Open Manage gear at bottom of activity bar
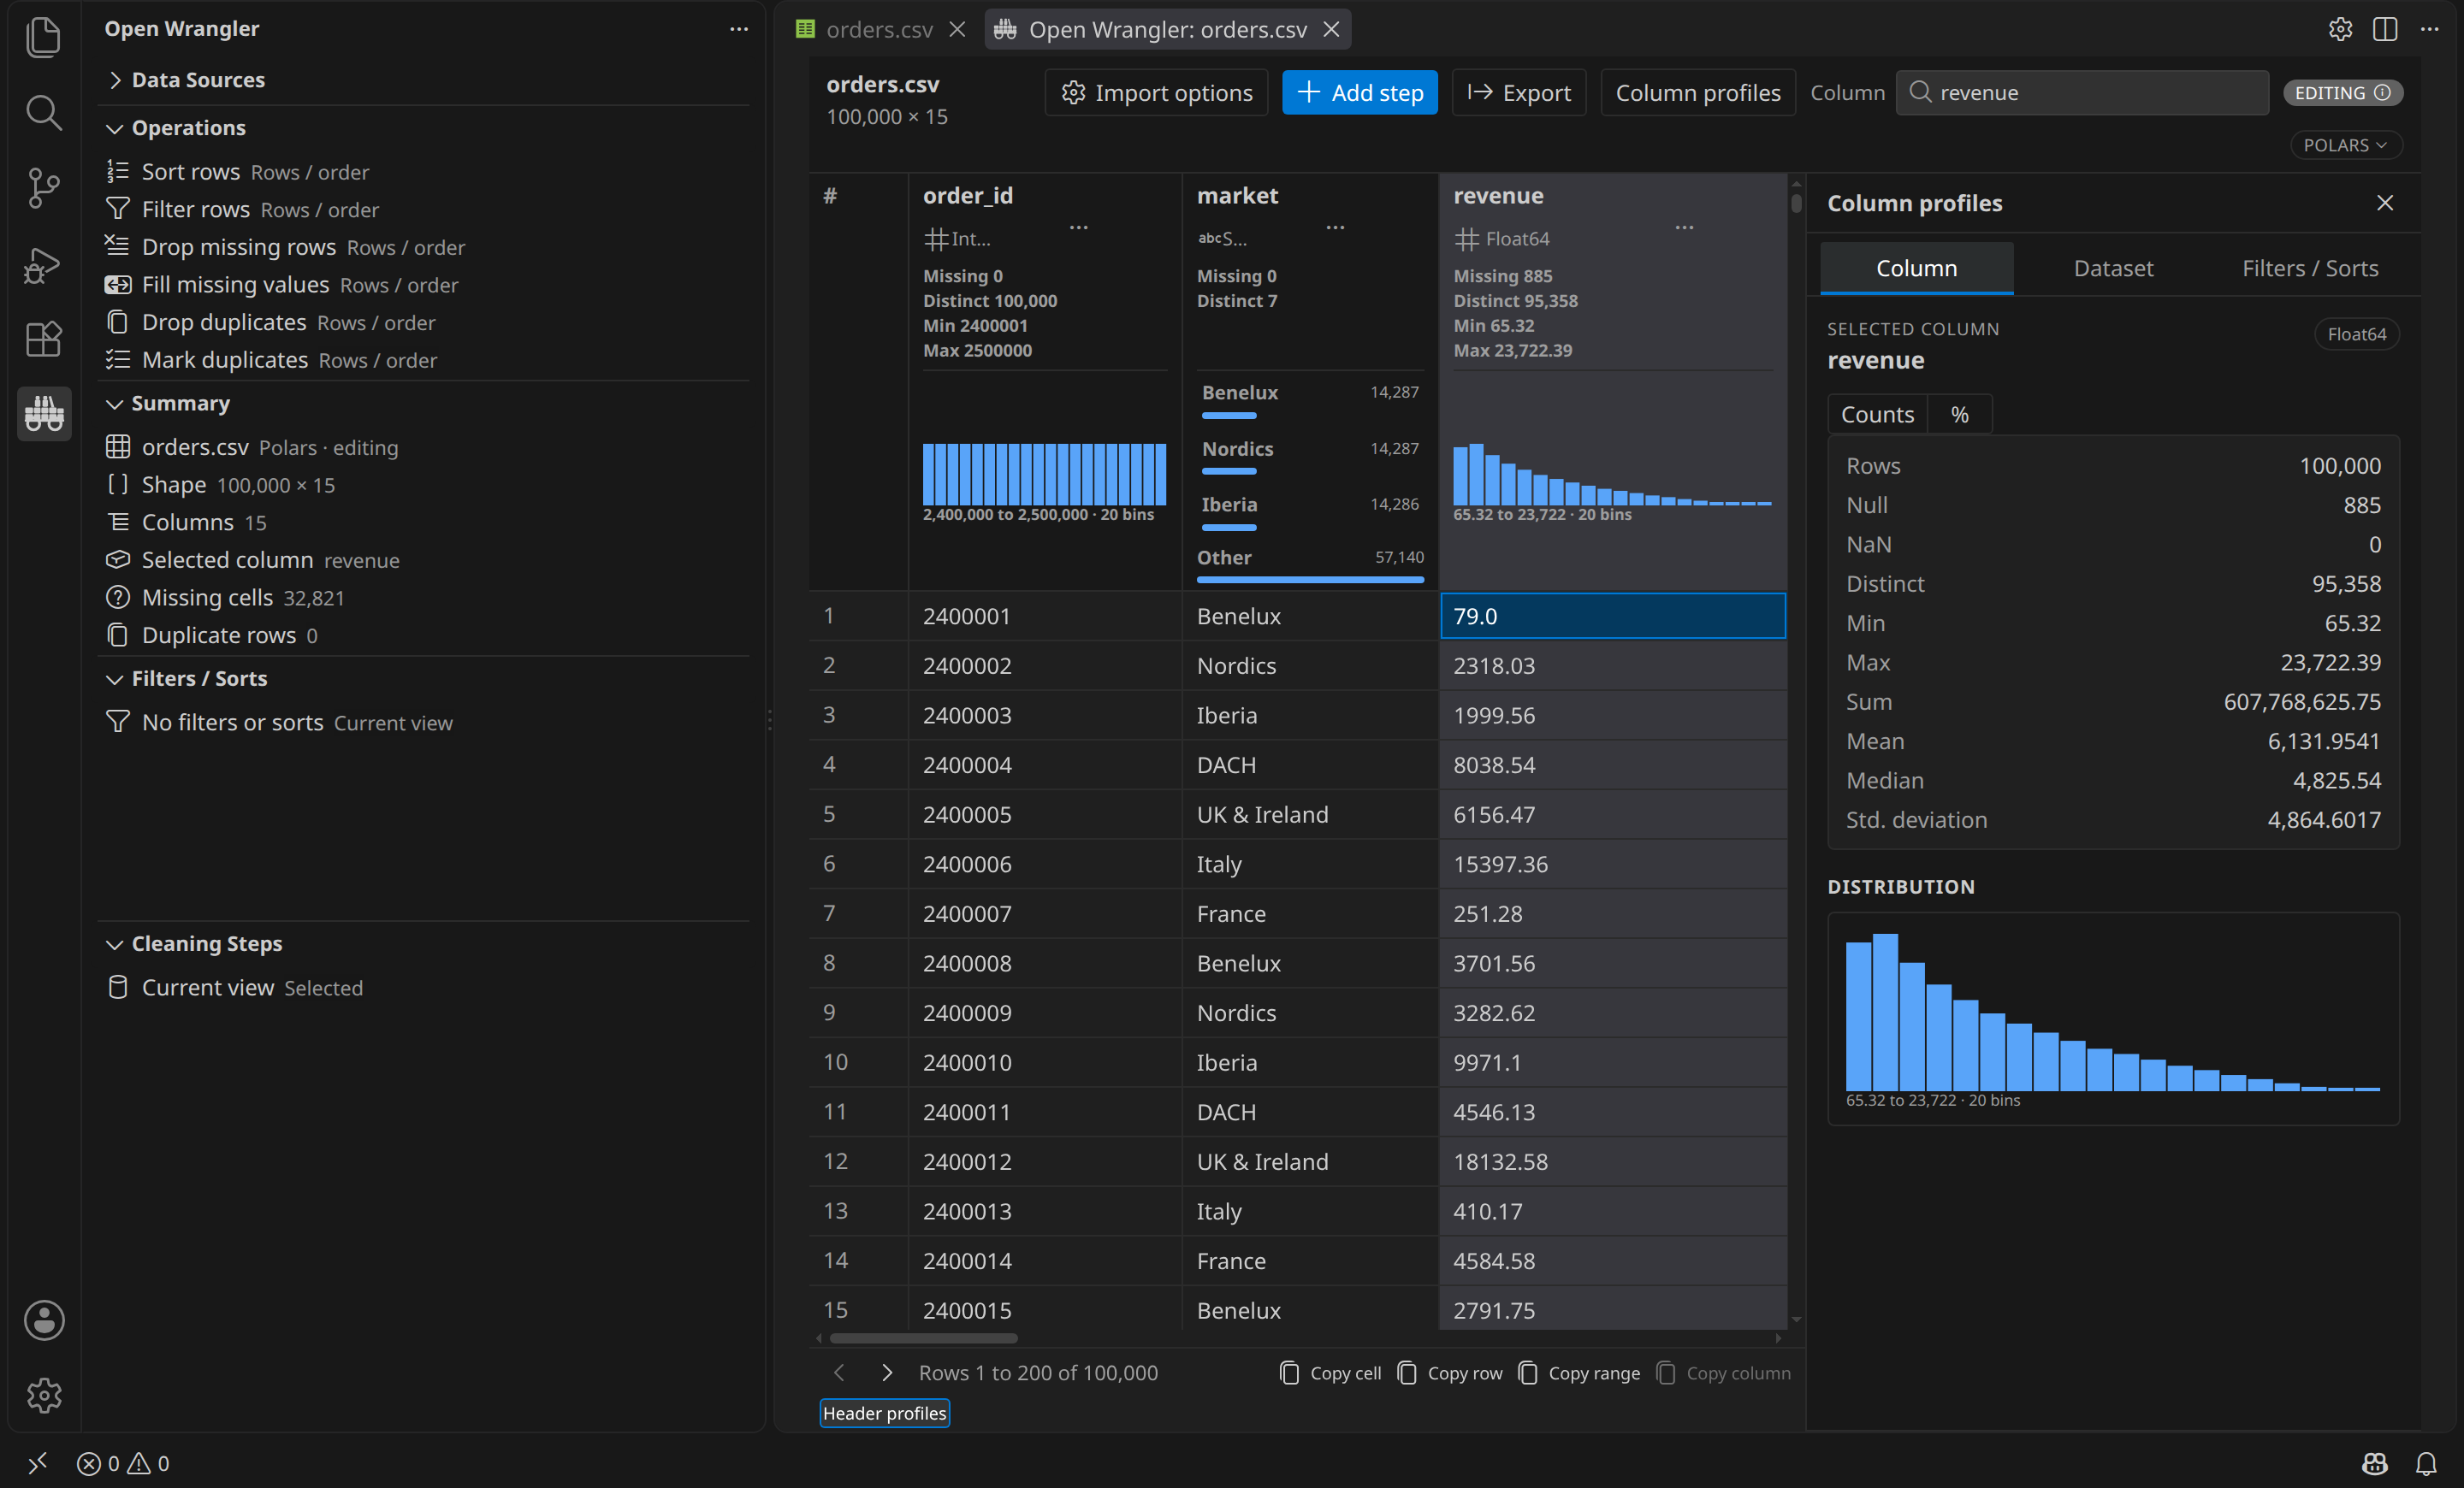 [x=43, y=1395]
